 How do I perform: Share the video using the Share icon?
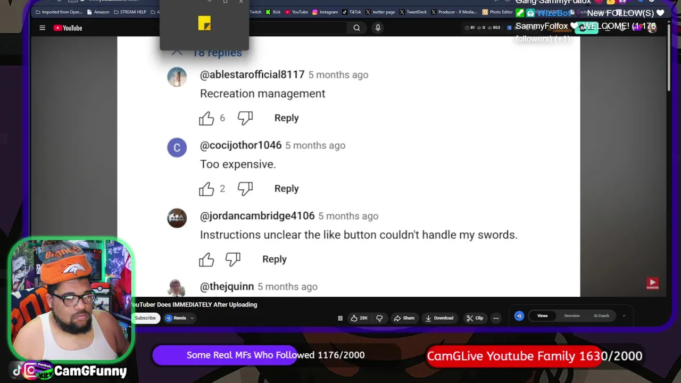point(404,318)
